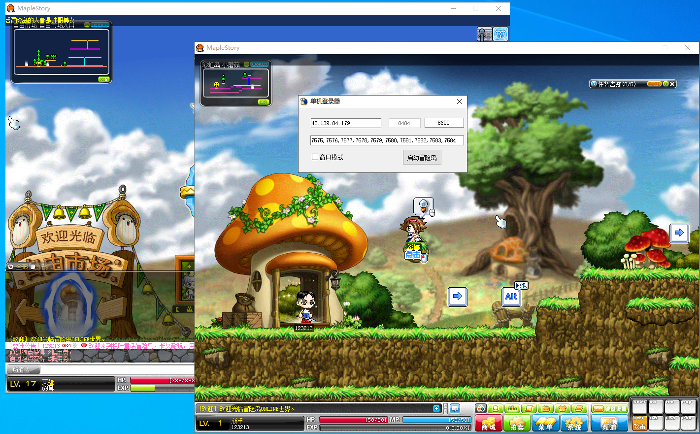This screenshot has height=434, width=700.
Task: Select the 全部 chat tab in back window
Action: tap(18, 267)
